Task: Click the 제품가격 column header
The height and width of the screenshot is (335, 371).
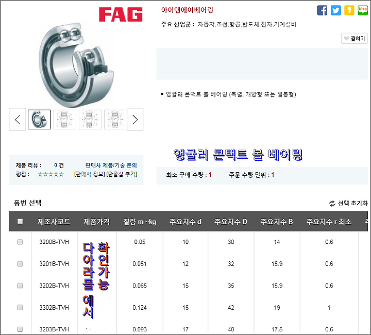Action: [96, 222]
